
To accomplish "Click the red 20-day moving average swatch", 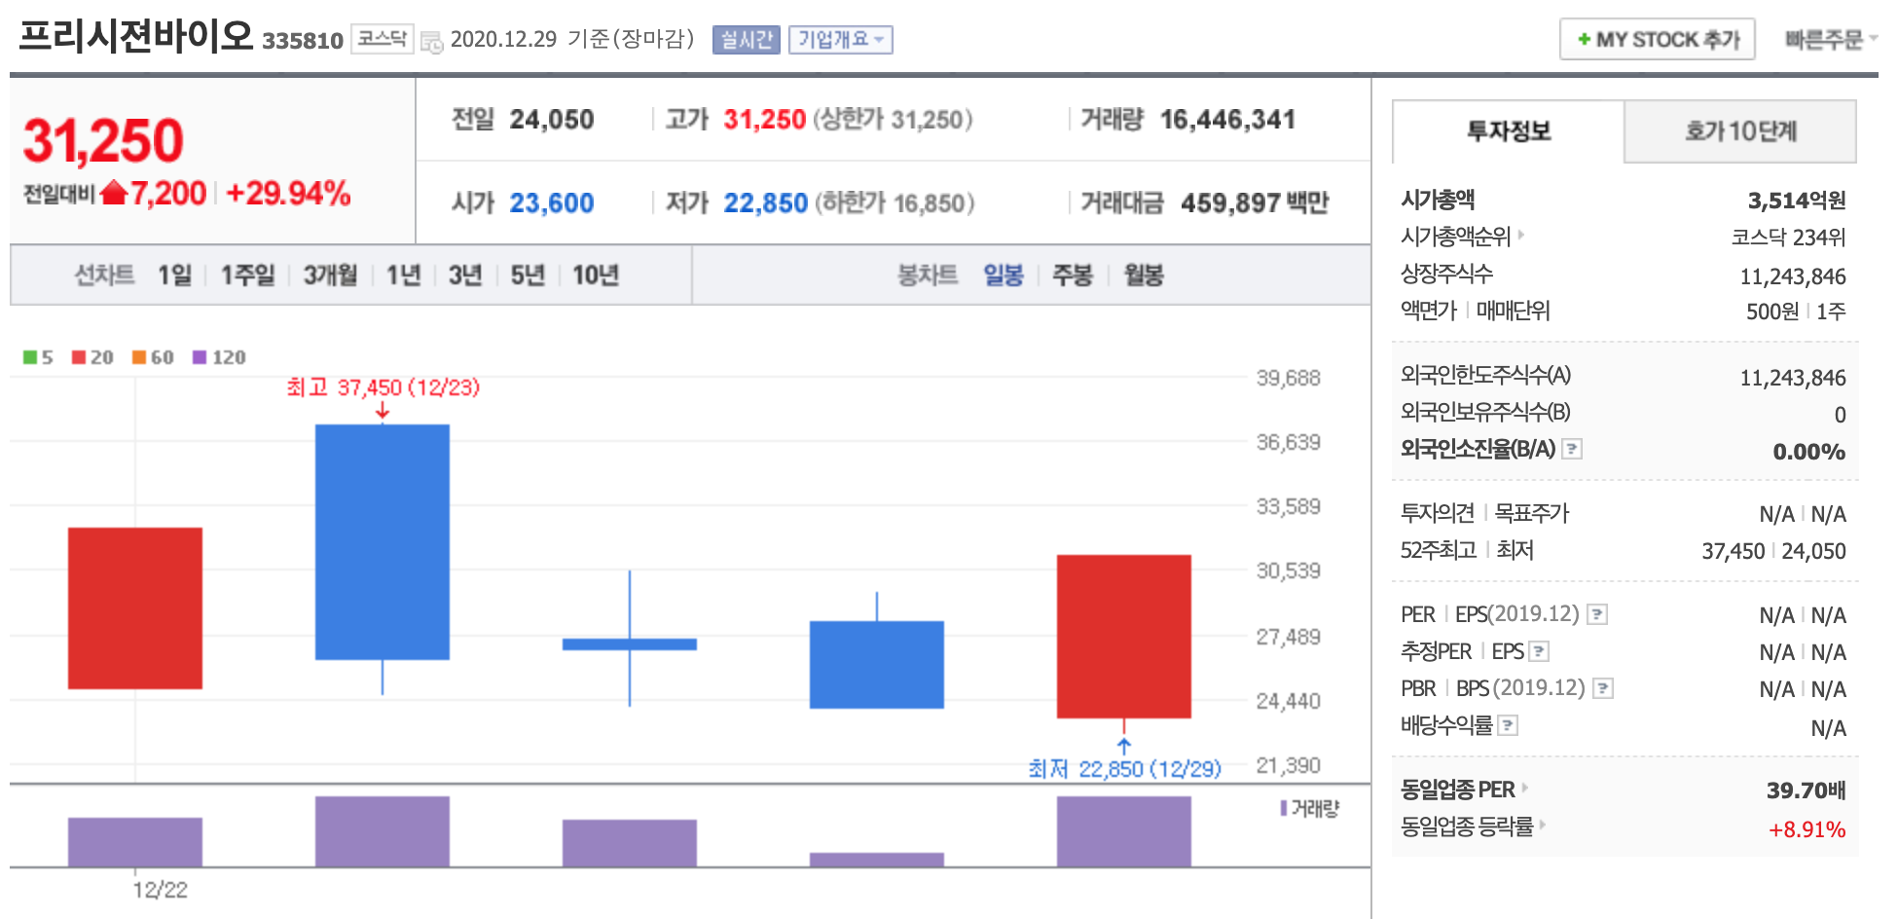I will click(x=79, y=357).
